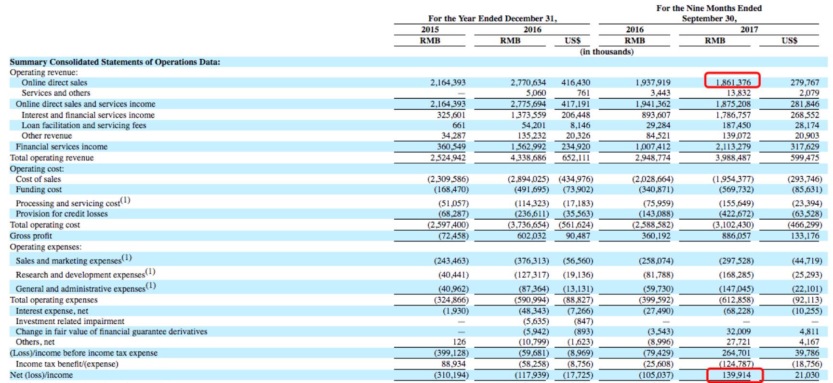Click the 'Cost of sales' row label
The image size is (833, 383).
[x=38, y=179]
